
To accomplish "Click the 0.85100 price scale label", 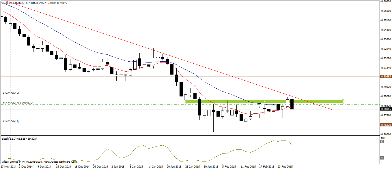I will click(386, 20).
